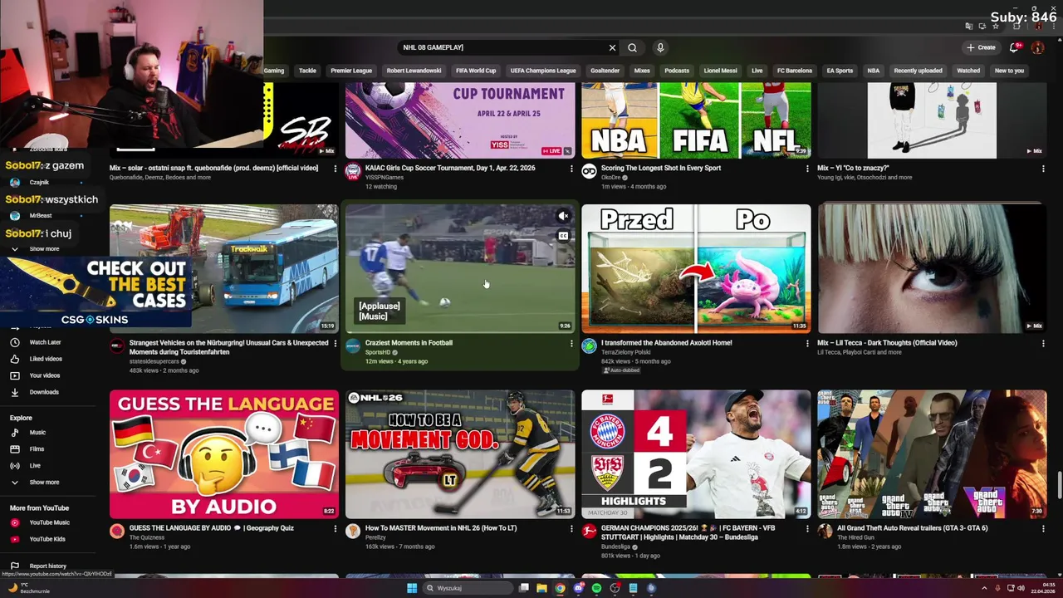1063x598 pixels.
Task: Open the Guess the Language by Audio thumbnail
Action: pyautogui.click(x=224, y=454)
